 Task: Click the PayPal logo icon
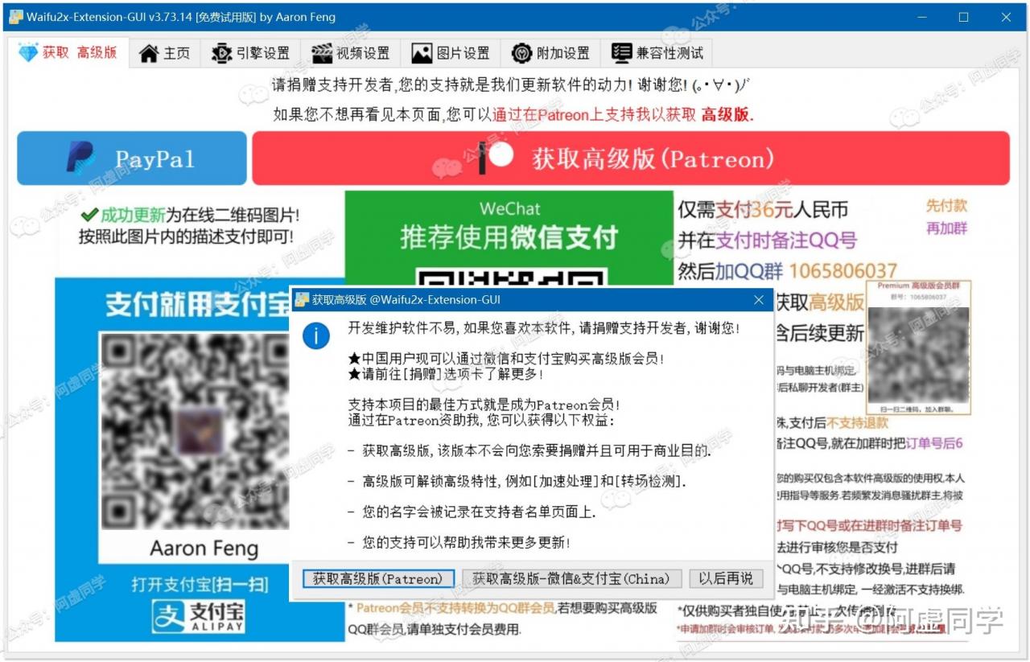[80, 158]
